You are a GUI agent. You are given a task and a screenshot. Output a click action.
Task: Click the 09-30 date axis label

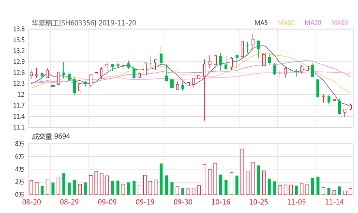click(183, 202)
